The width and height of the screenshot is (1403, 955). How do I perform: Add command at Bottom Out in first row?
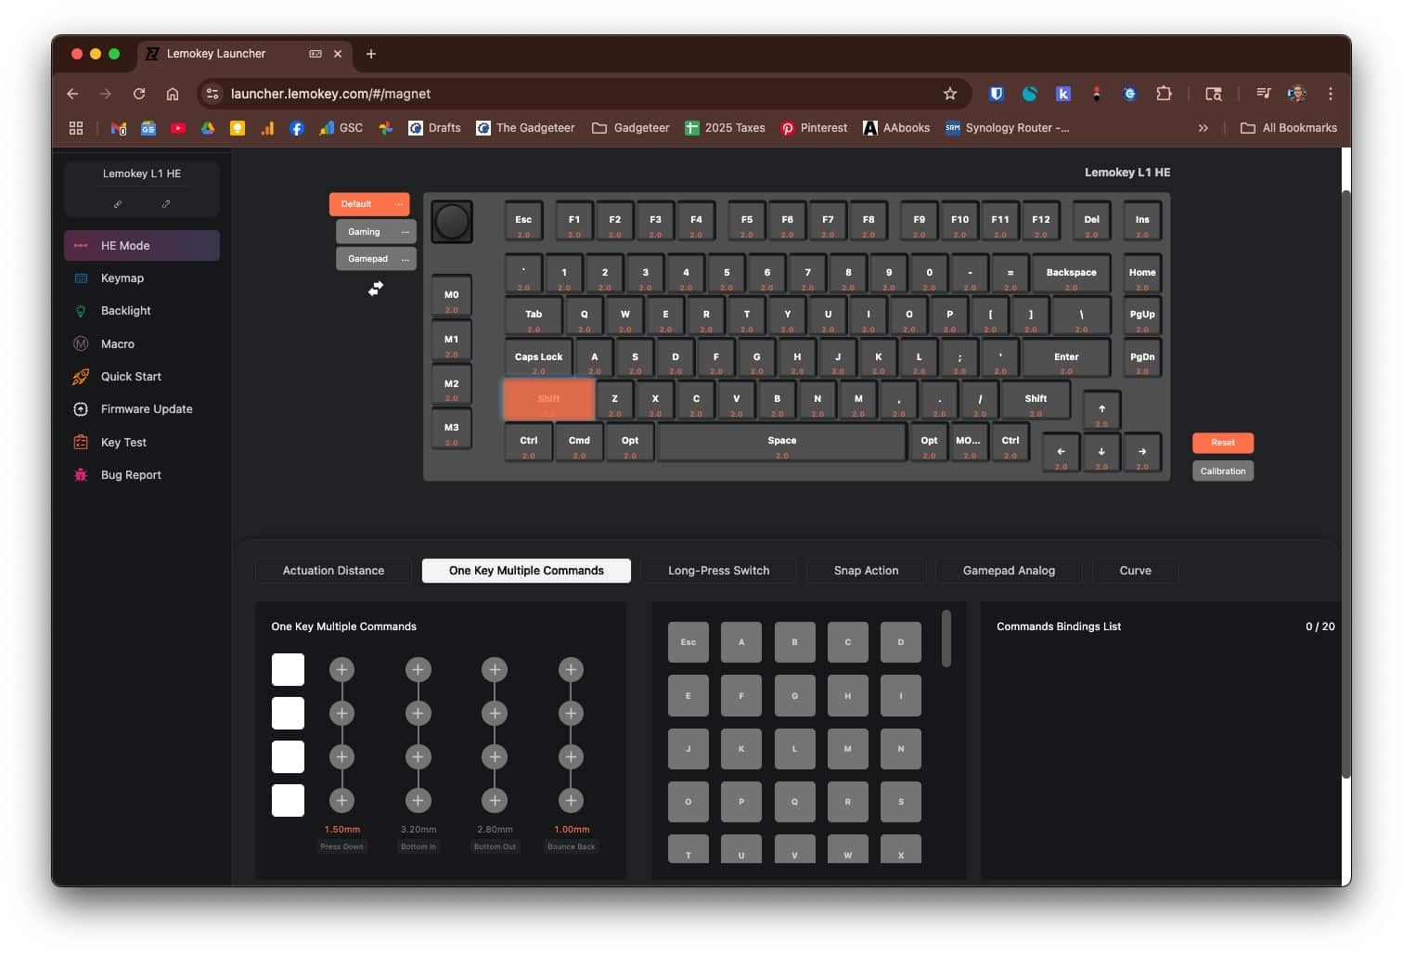[495, 670]
